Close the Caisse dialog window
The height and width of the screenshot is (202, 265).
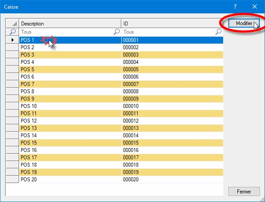(255, 7)
